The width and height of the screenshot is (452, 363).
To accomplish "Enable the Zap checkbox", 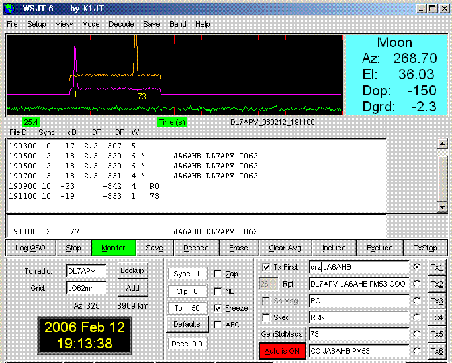I will (217, 274).
